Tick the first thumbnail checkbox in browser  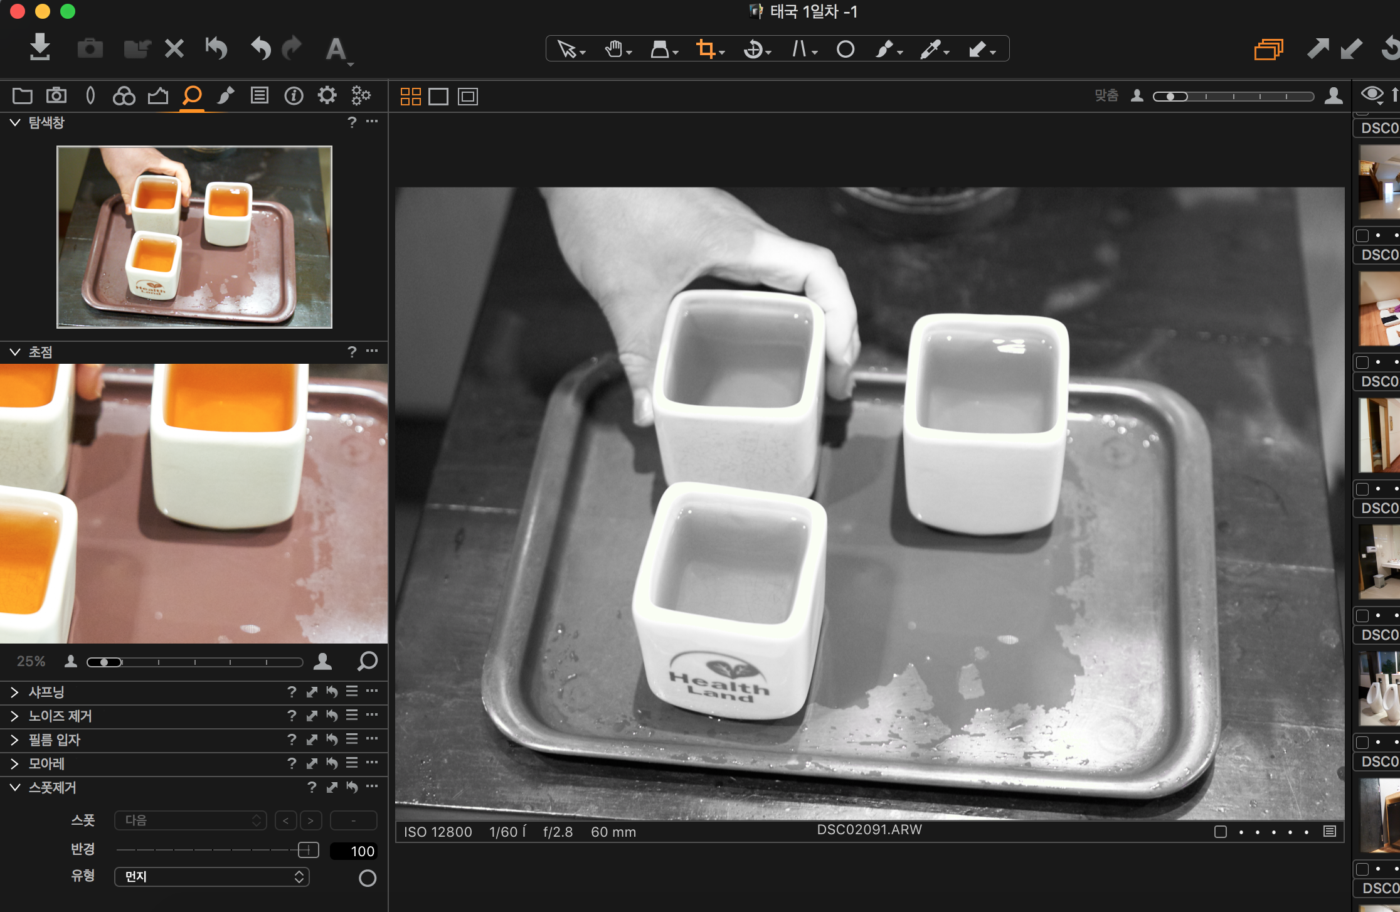[1362, 236]
